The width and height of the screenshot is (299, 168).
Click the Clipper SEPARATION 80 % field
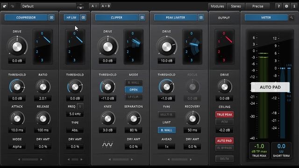[134, 130]
